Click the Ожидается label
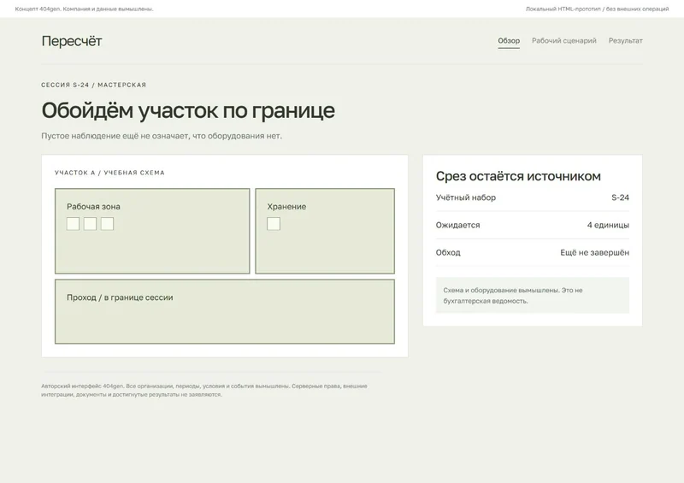The image size is (684, 483). pyautogui.click(x=457, y=225)
